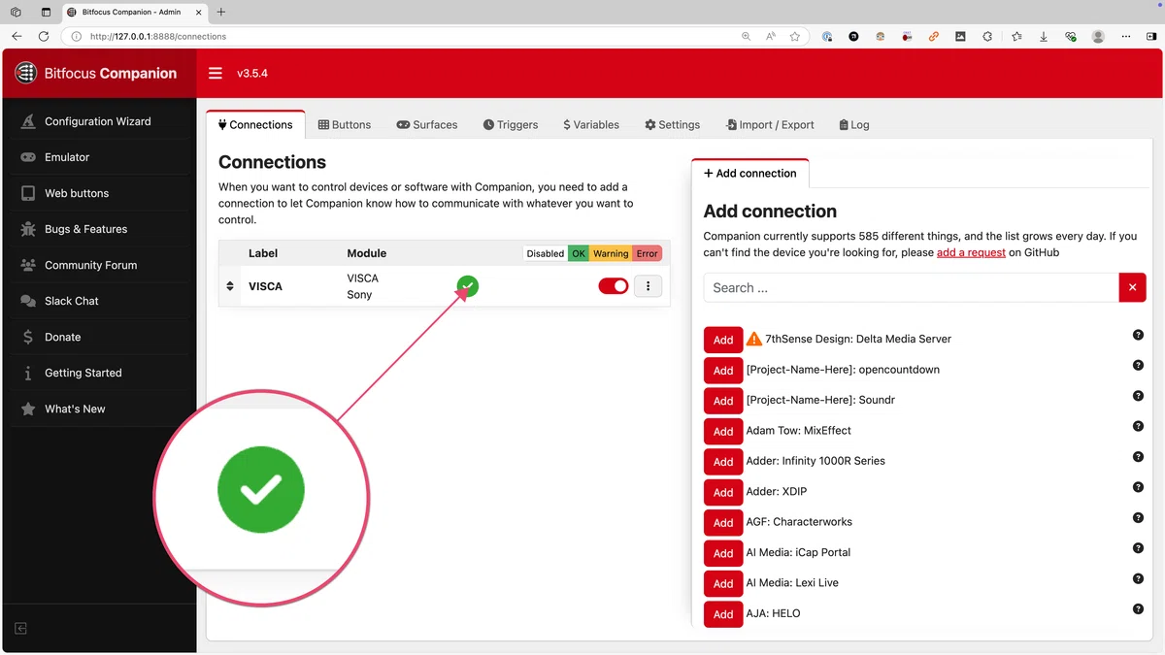Screen dimensions: 1165x655
Task: Open Configuration Wizard in the sidebar
Action: [x=98, y=121]
